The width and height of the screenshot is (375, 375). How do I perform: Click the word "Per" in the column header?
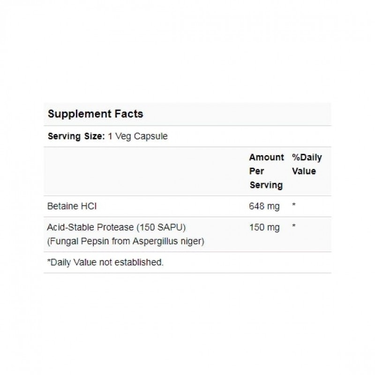click(256, 171)
